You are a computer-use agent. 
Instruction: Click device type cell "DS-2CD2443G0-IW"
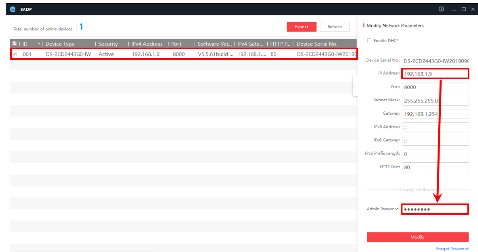[x=69, y=54]
